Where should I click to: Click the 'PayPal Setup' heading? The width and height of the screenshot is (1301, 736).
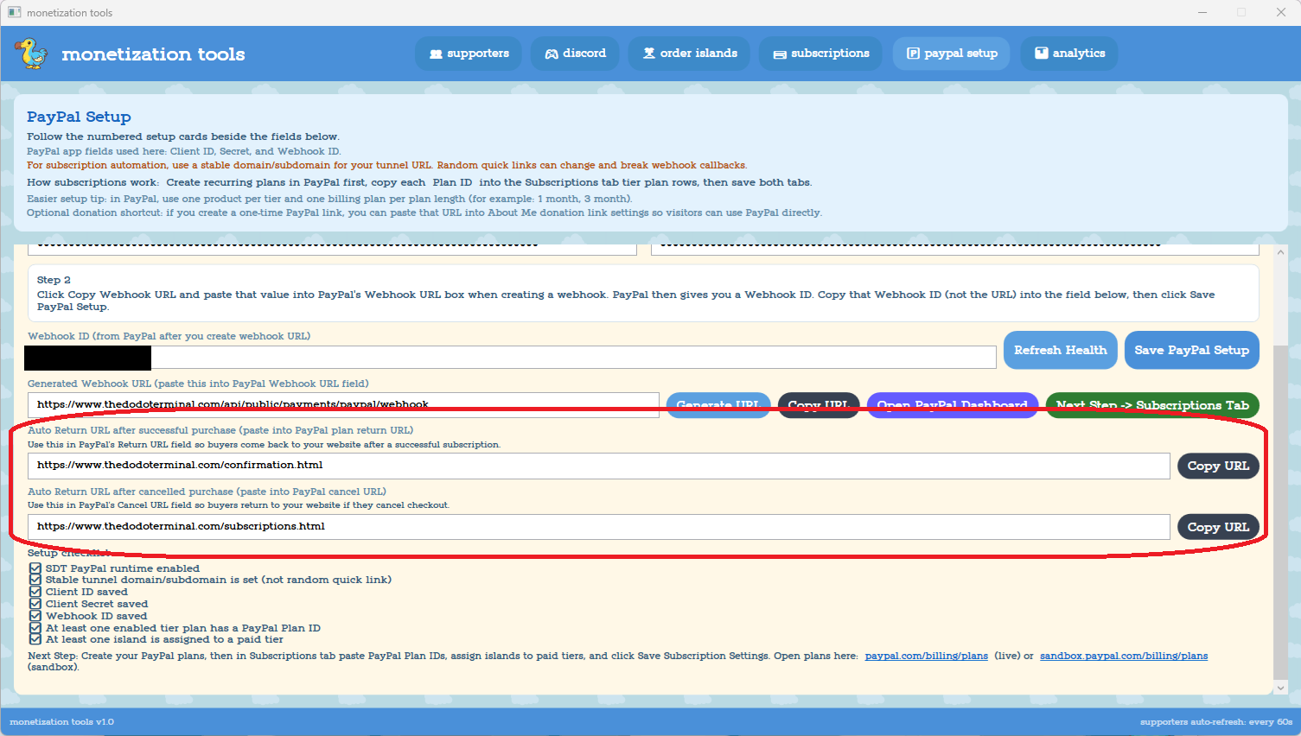pyautogui.click(x=79, y=117)
